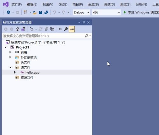Open the 视图(V) menu

tap(48, 4)
